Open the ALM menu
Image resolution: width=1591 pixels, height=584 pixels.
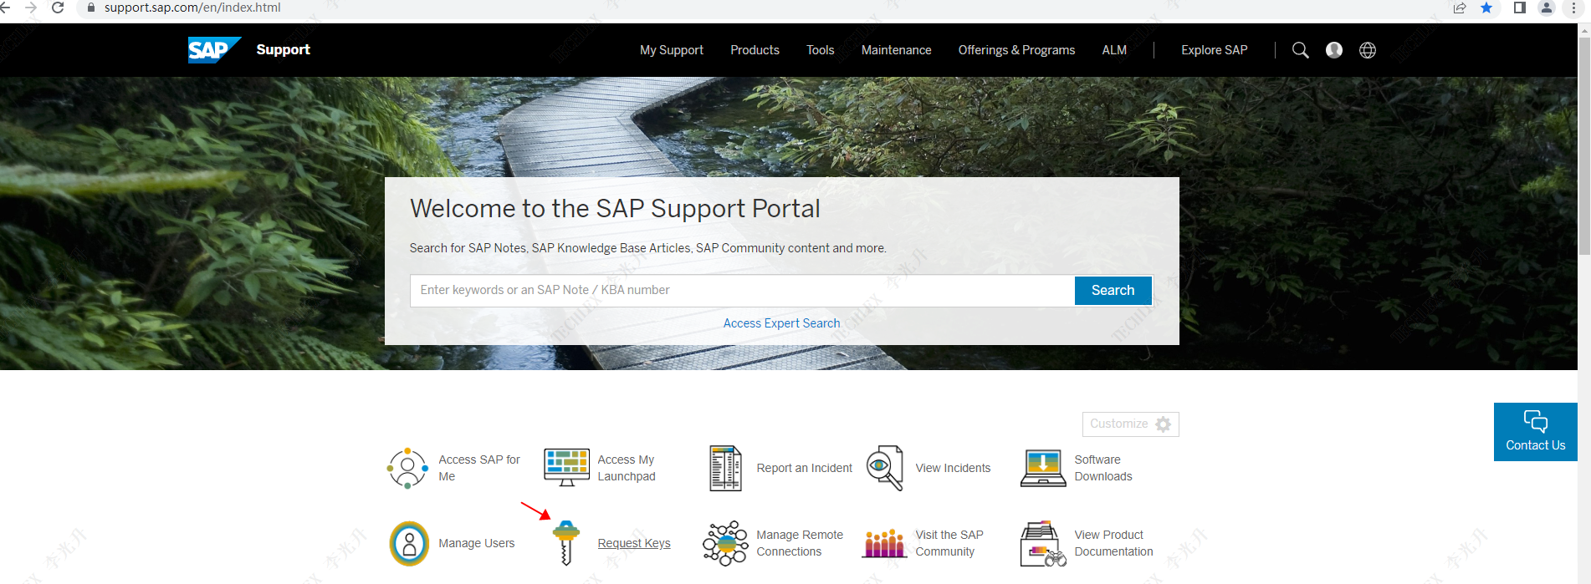pos(1114,50)
